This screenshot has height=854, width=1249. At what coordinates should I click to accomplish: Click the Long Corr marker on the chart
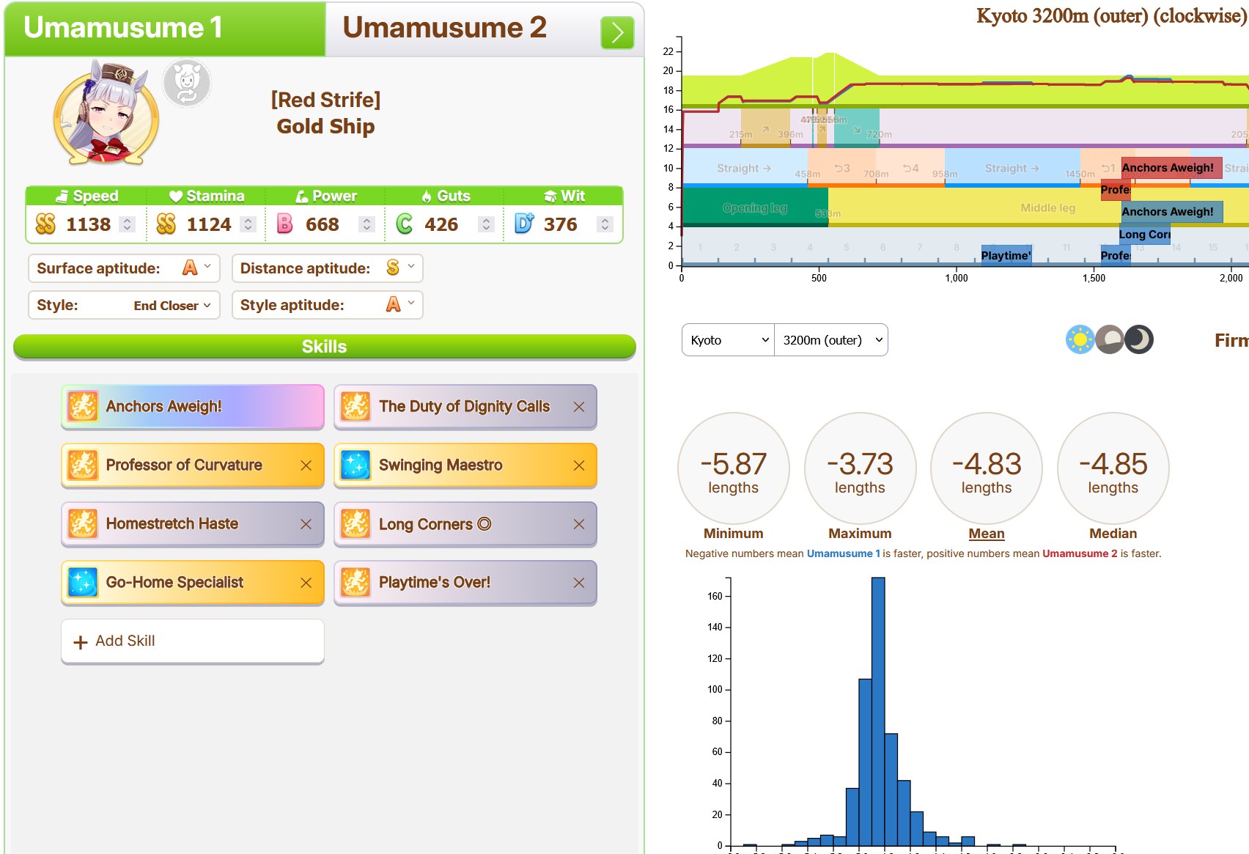1144,235
